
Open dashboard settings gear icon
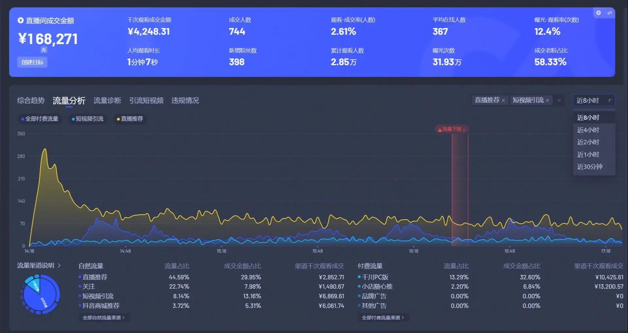598,13
